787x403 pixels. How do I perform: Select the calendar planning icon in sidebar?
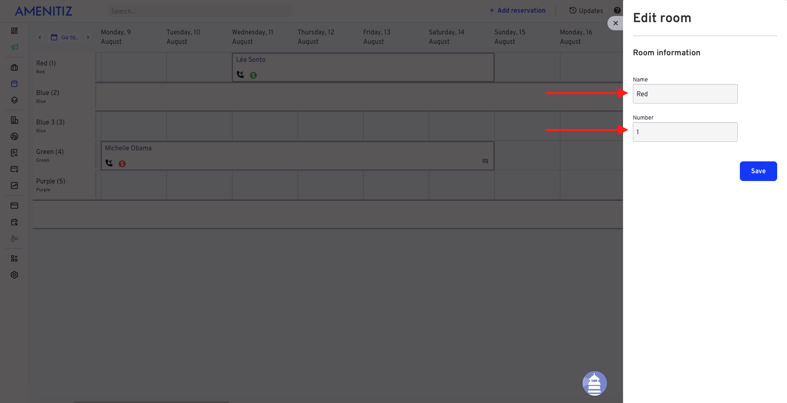pos(14,84)
